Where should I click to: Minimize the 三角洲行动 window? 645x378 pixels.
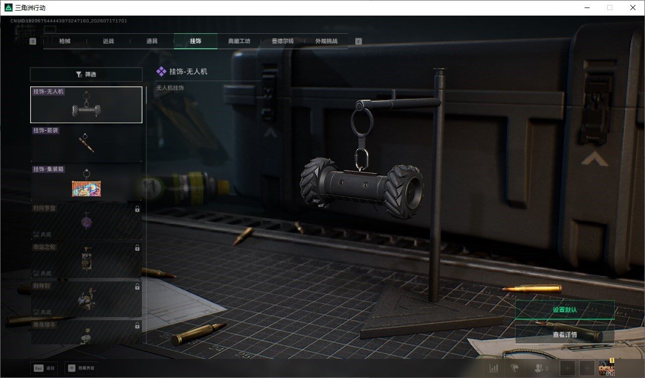(587, 8)
